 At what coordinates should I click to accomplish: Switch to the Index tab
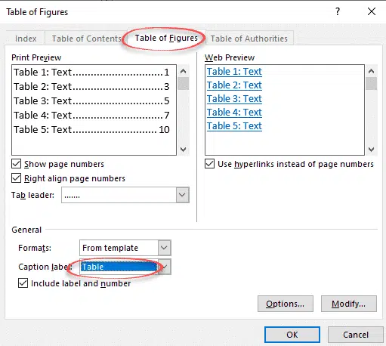click(26, 39)
